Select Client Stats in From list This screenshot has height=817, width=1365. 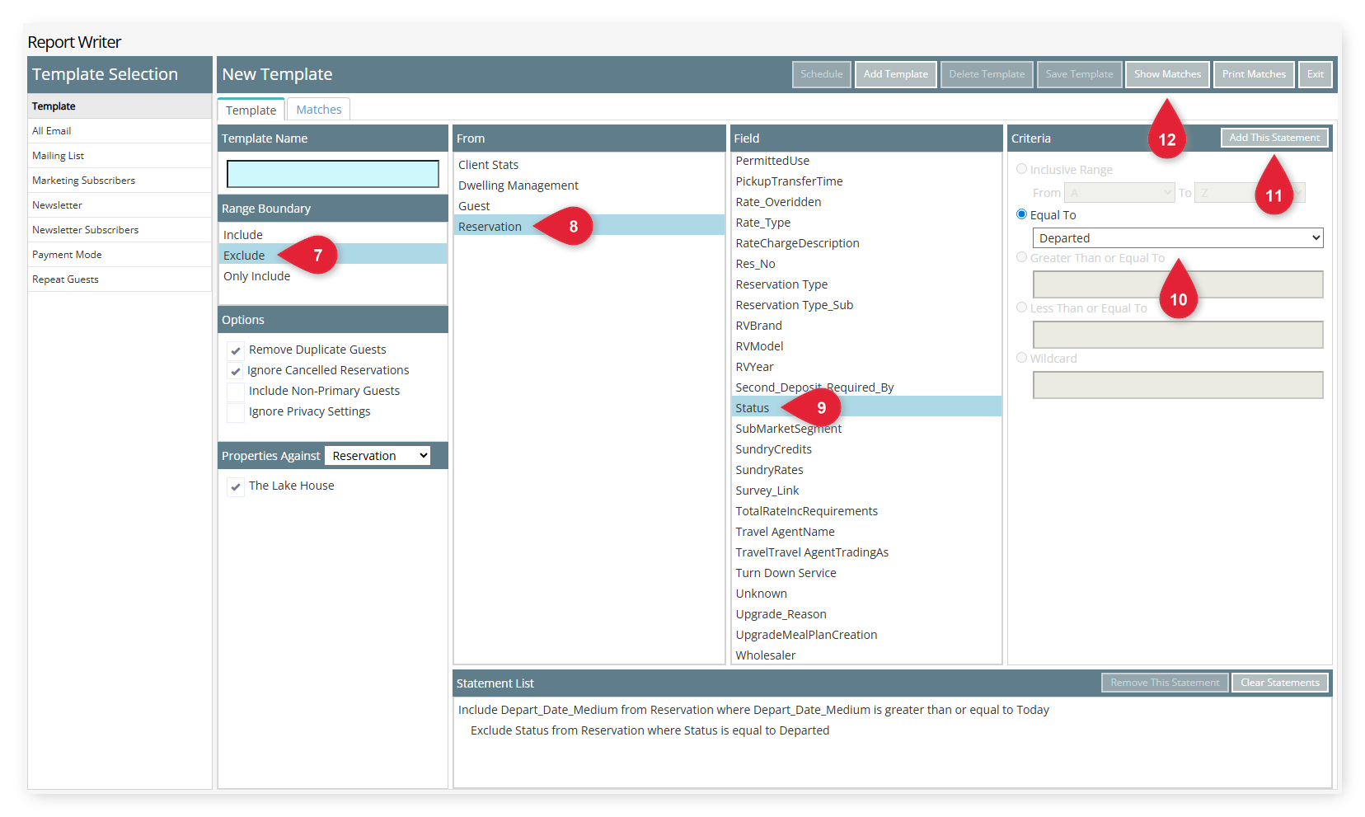[x=589, y=165]
